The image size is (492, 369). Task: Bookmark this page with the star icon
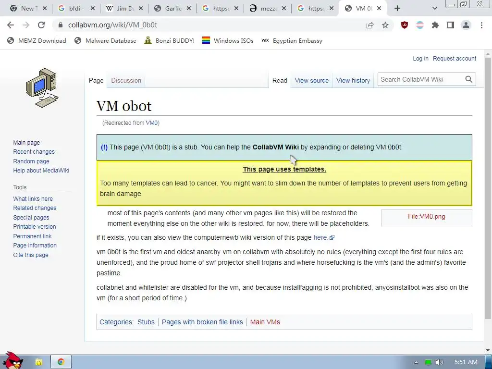coord(385,25)
